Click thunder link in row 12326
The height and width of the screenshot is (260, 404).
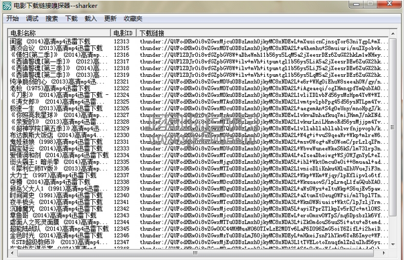(x=264, y=108)
